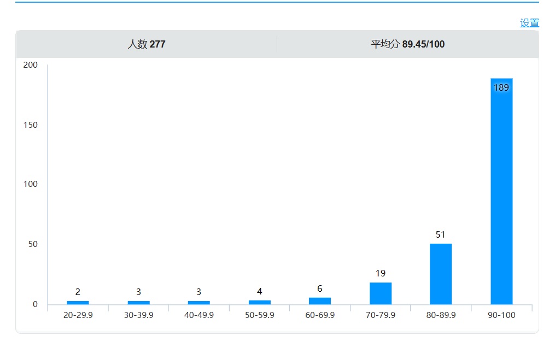Screen dimensions: 549x342
Task: Select the 19 value label above bar
Action: [x=380, y=273]
